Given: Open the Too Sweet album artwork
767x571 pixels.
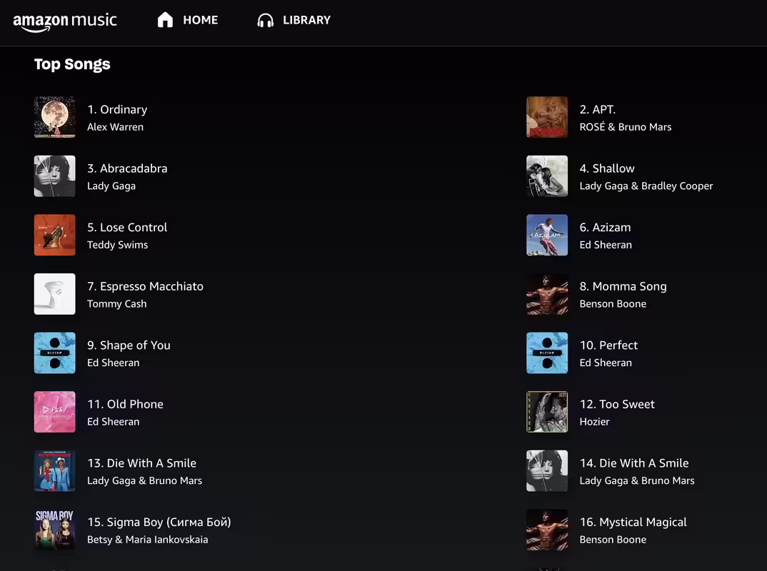Looking at the screenshot, I should tap(547, 412).
